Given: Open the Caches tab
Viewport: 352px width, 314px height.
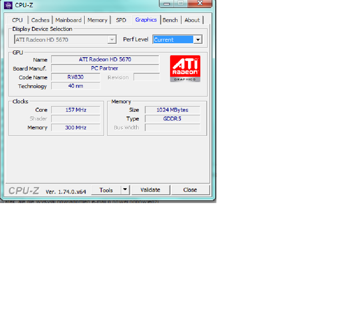Looking at the screenshot, I should click(x=40, y=20).
